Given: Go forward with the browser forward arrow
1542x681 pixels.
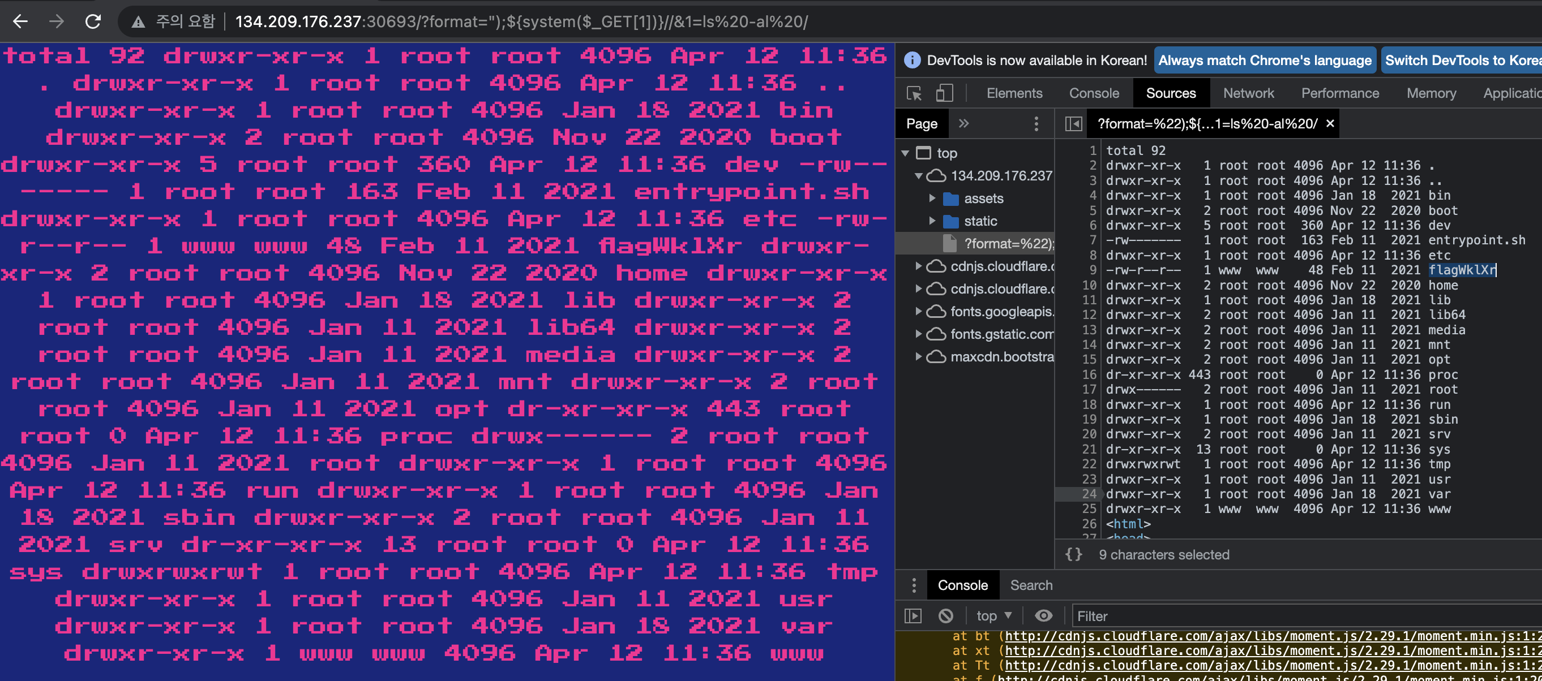Looking at the screenshot, I should point(56,22).
